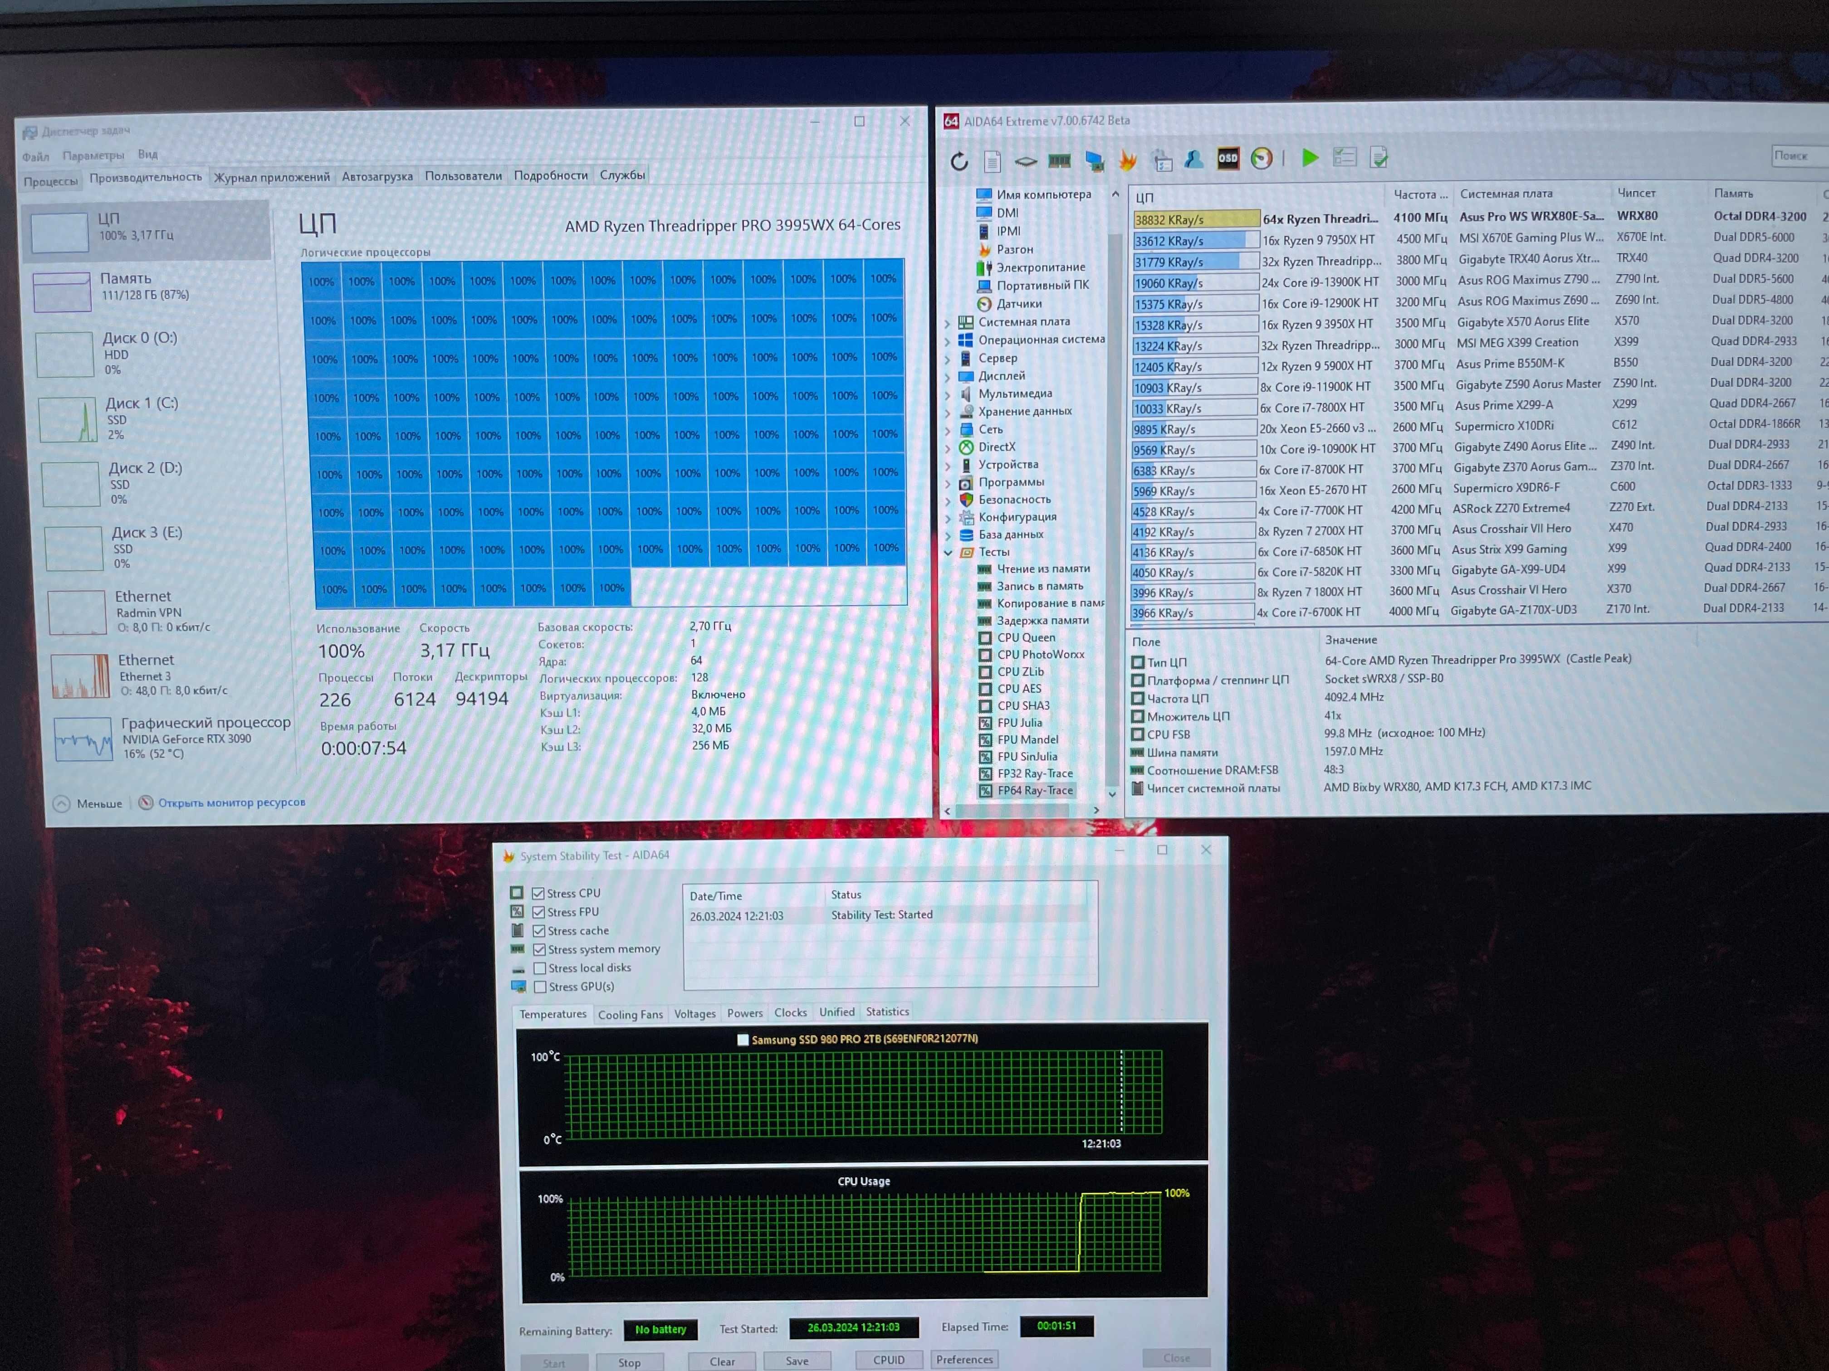The width and height of the screenshot is (1829, 1371).
Task: Open the Statistics tab
Action: pyautogui.click(x=887, y=1011)
